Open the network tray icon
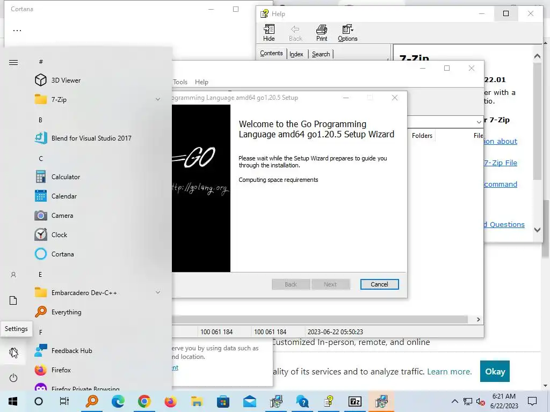Viewport: 550px width, 412px height. 468,401
